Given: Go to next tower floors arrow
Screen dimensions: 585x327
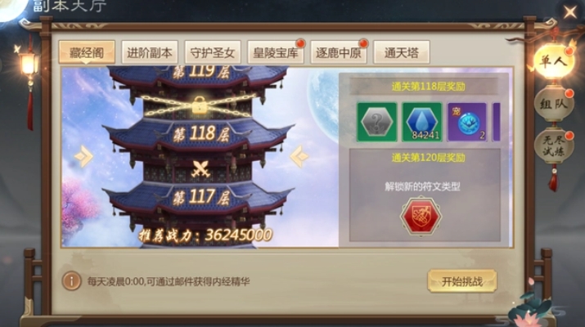Looking at the screenshot, I should point(299,156).
